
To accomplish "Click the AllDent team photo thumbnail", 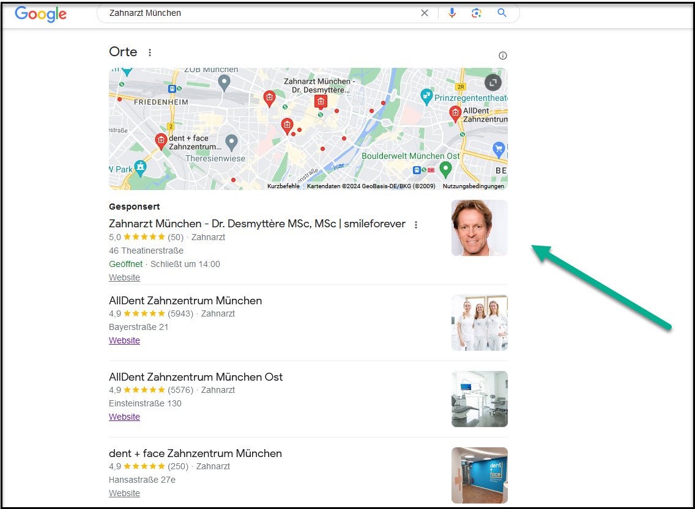I will (480, 323).
